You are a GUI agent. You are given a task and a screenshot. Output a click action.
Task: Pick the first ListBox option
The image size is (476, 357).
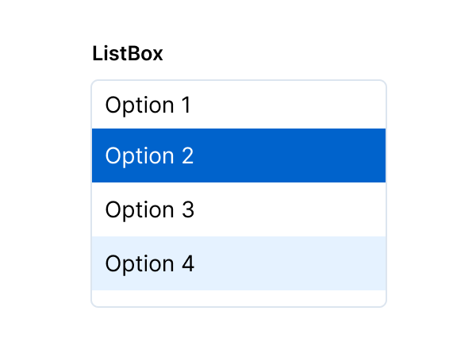pos(238,105)
